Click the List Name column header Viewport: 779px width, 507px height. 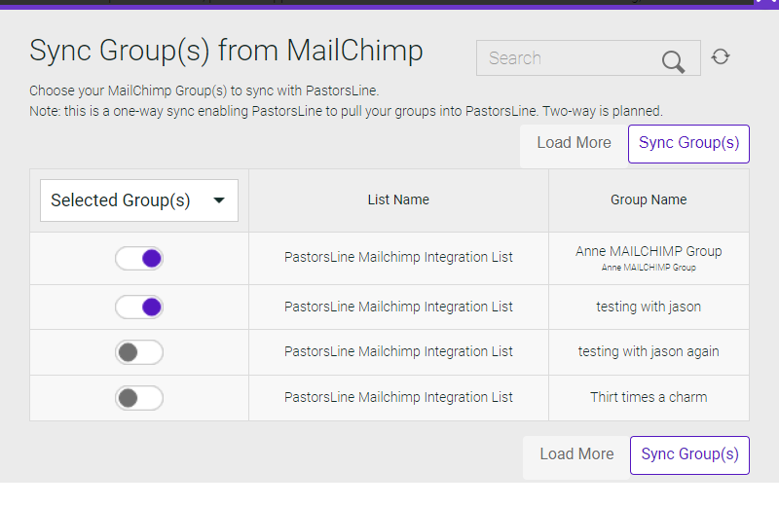(x=398, y=200)
